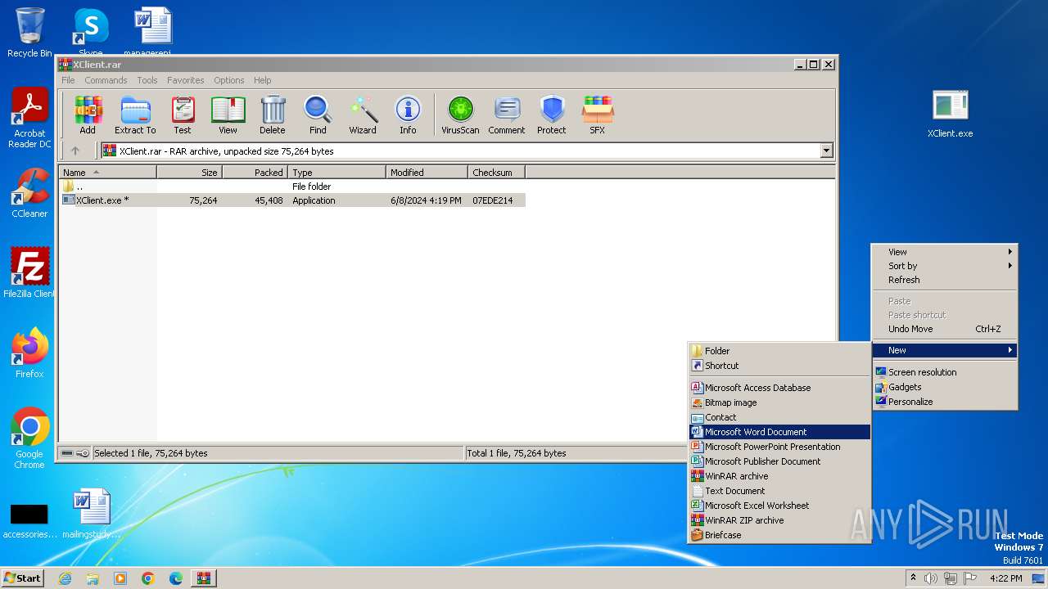
Task: Select Gadgets menu entry
Action: click(x=945, y=387)
